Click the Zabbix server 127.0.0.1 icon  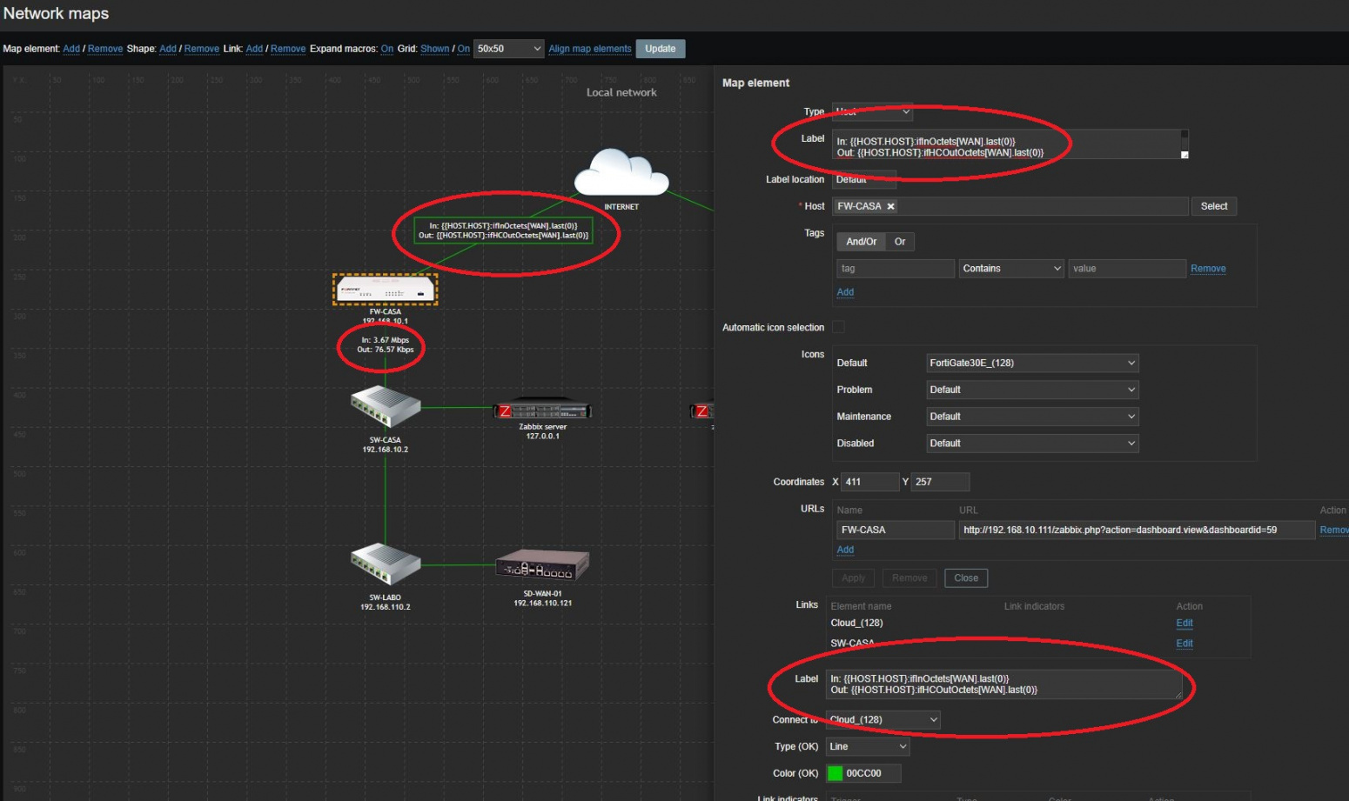pyautogui.click(x=541, y=409)
